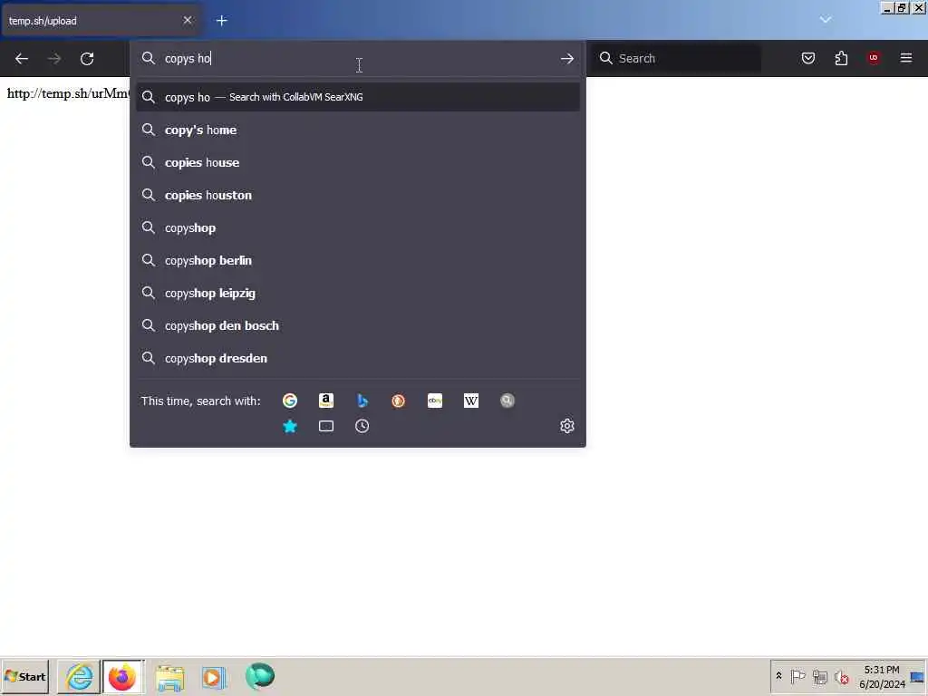Click the http://temp.sh link text on page
The width and height of the screenshot is (928, 696).
(x=68, y=93)
